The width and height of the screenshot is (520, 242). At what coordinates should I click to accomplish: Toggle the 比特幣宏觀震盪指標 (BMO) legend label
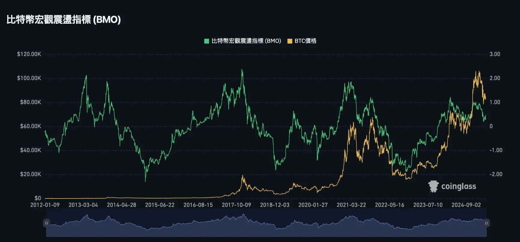point(246,41)
